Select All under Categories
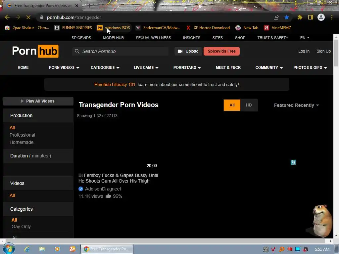 pyautogui.click(x=14, y=220)
